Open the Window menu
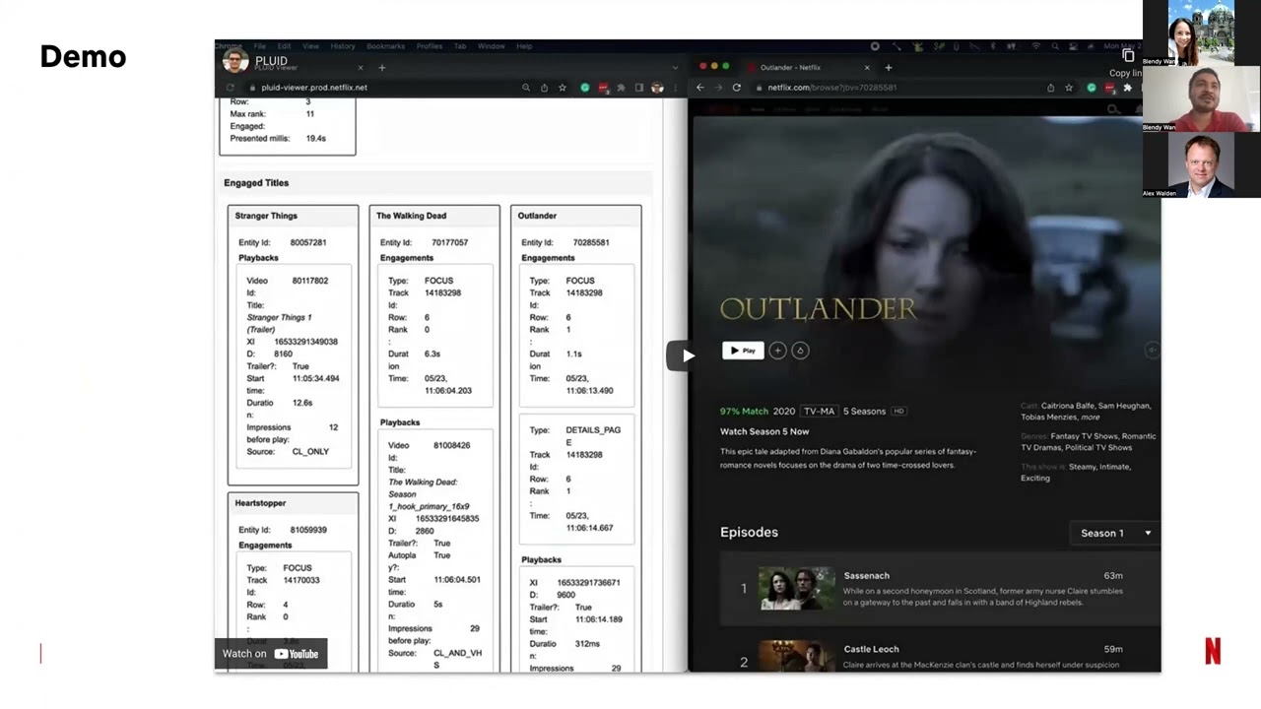Viewport: 1261px width, 709px height. point(491,46)
